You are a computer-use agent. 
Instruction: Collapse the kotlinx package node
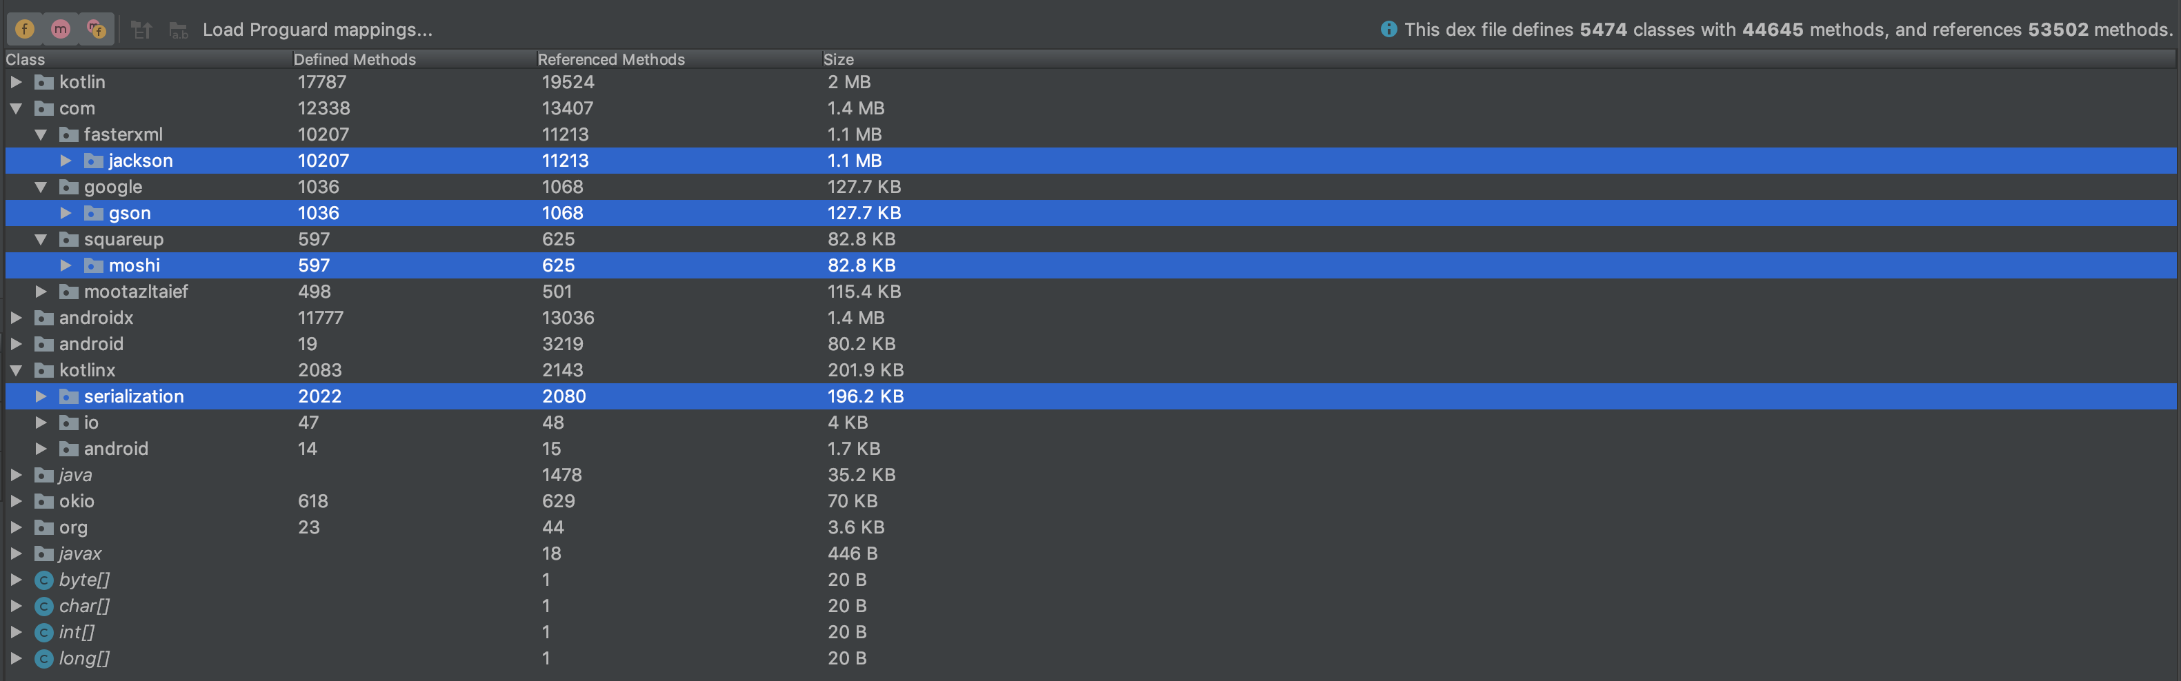point(16,371)
